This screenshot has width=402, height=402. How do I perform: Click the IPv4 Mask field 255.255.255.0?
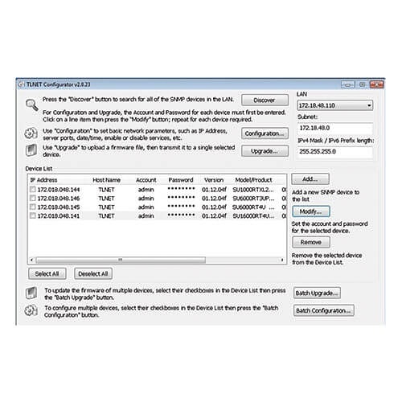[x=334, y=152]
